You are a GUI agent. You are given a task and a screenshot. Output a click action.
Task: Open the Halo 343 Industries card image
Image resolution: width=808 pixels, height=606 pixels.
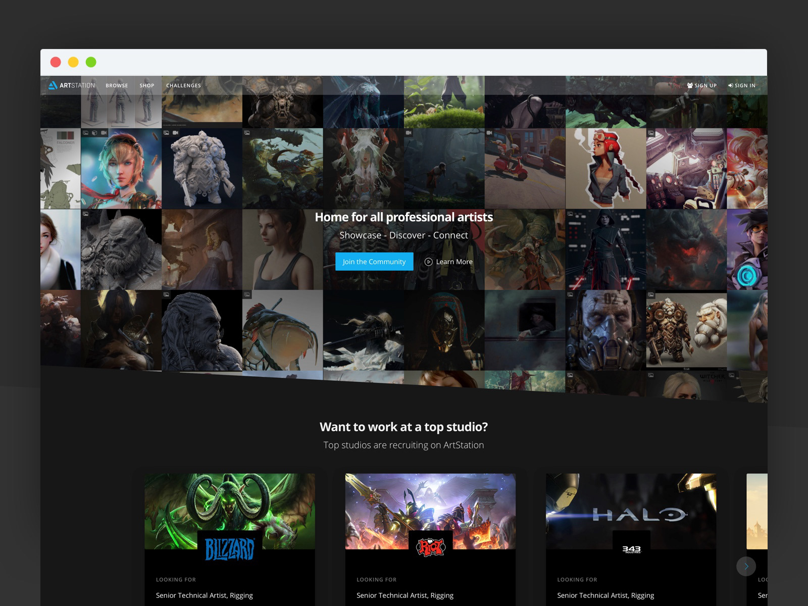631,511
